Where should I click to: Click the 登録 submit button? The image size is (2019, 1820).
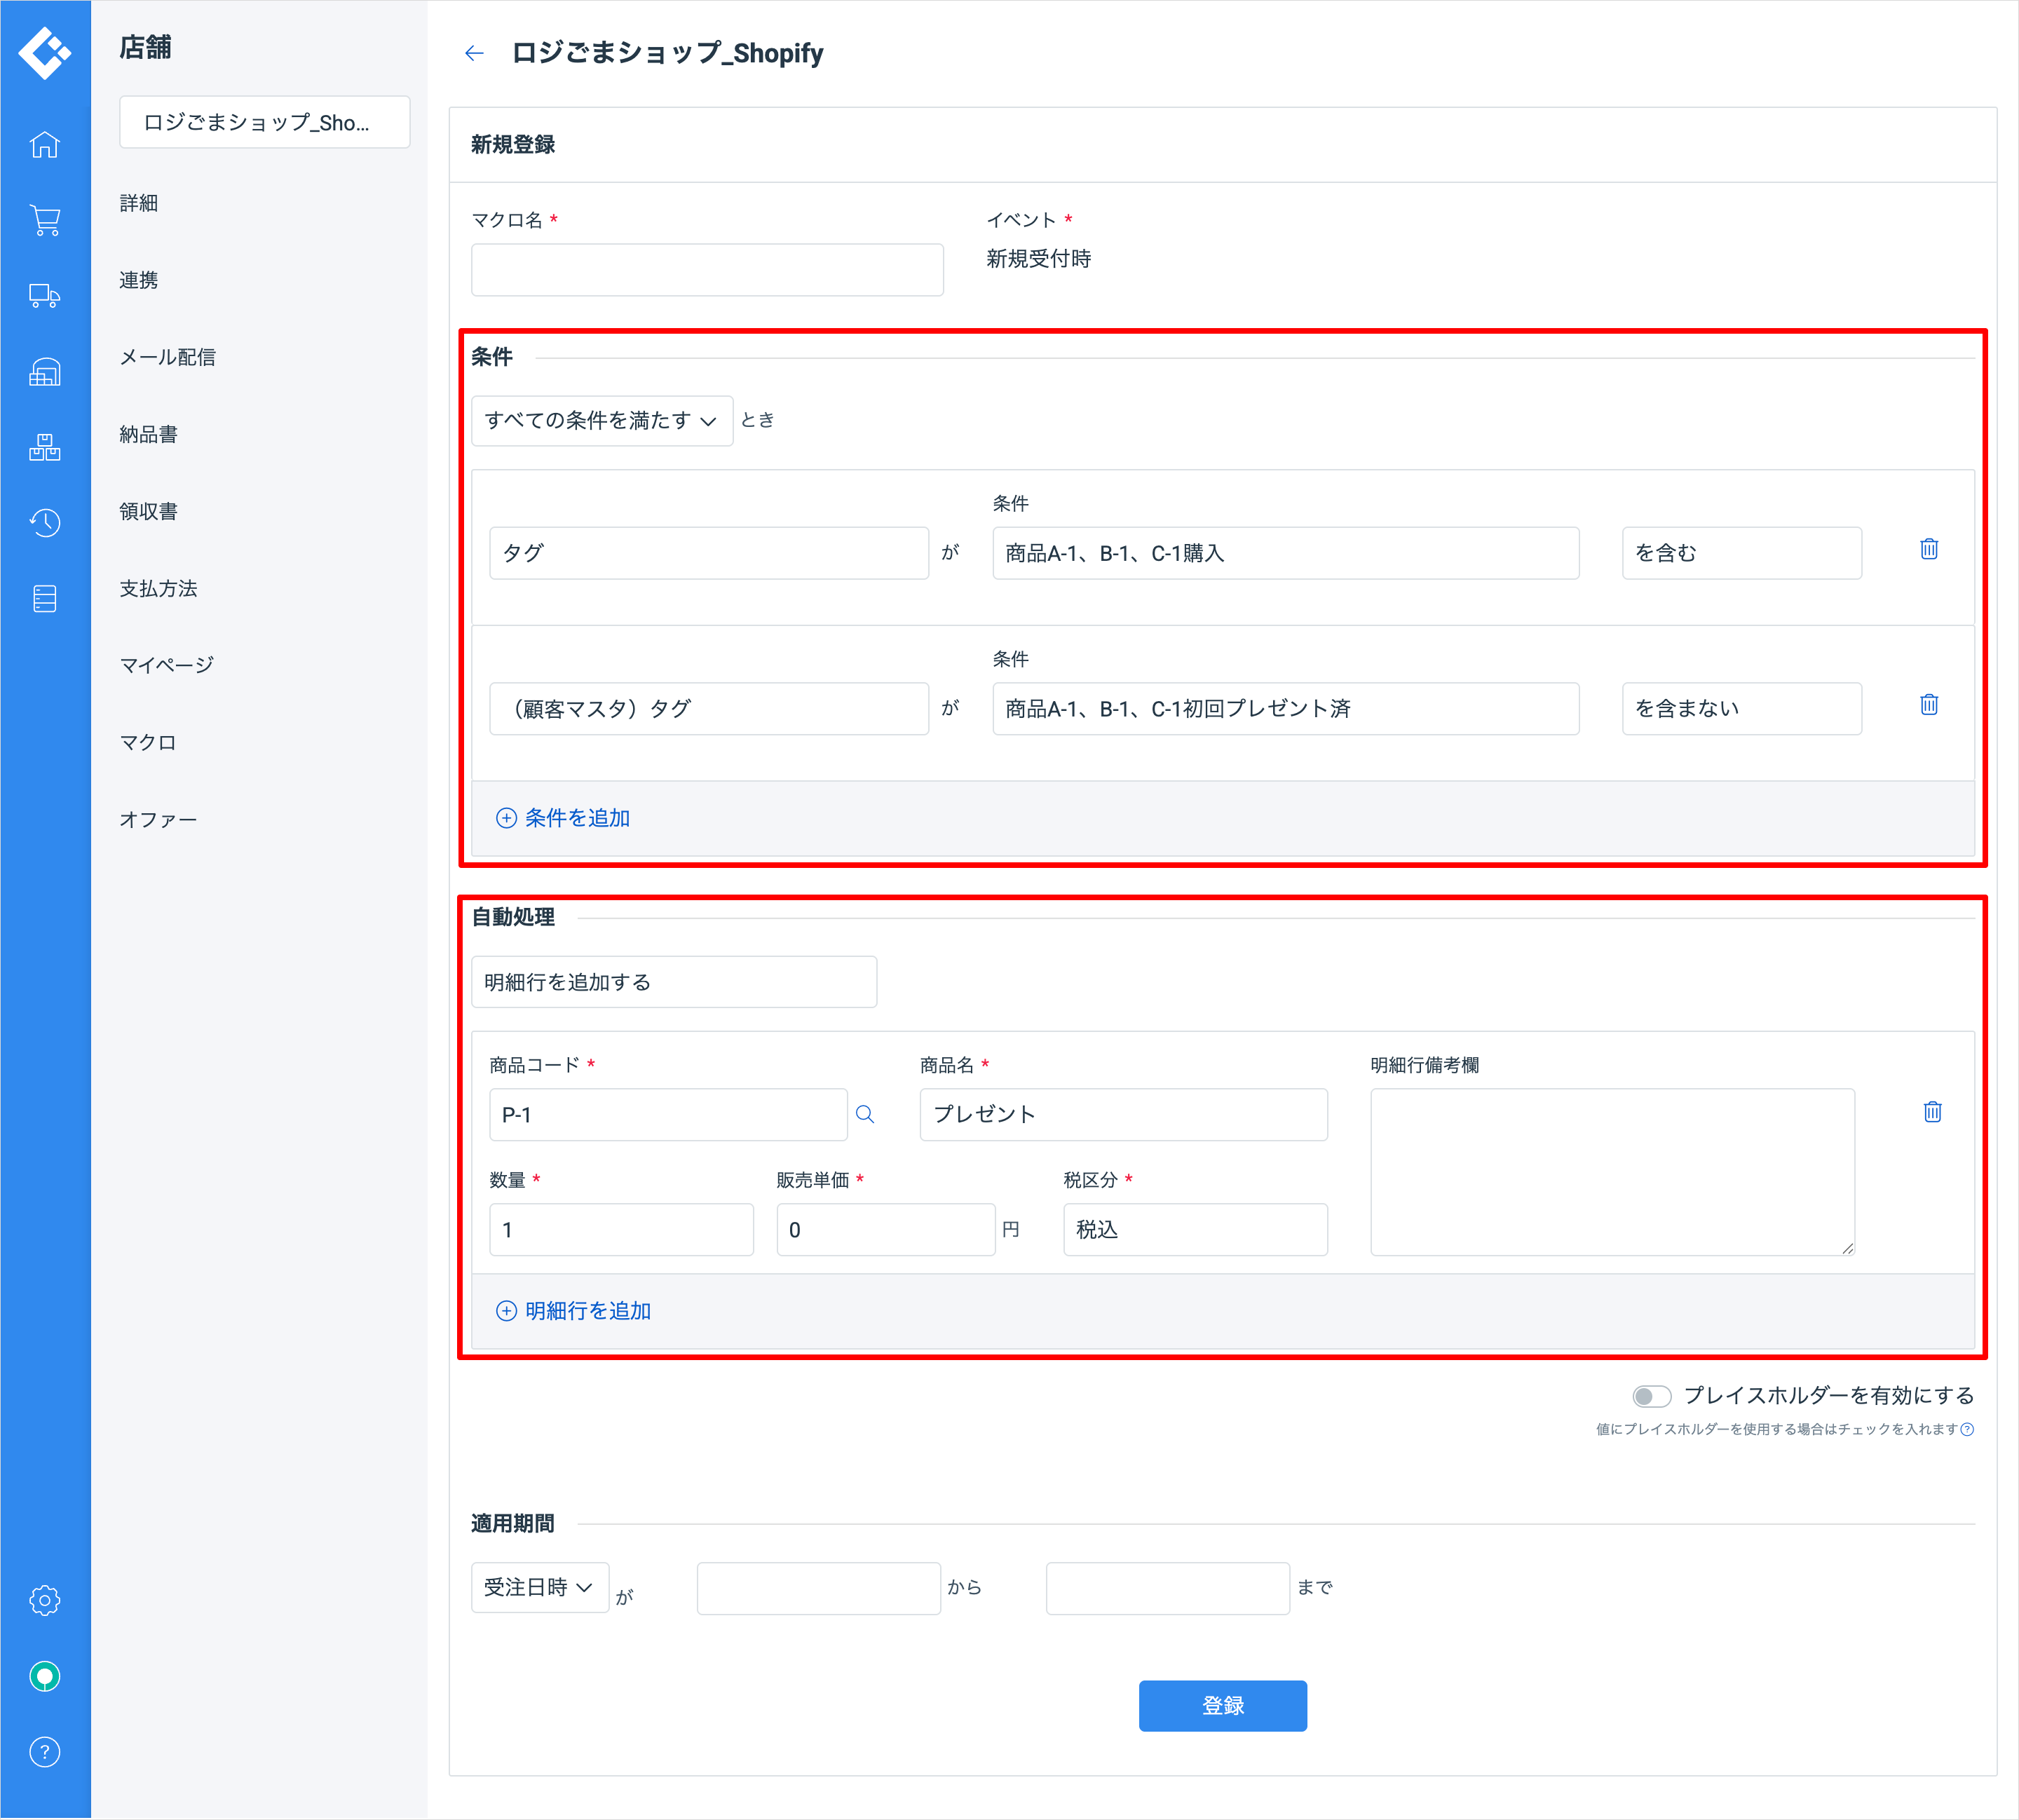tap(1222, 1705)
